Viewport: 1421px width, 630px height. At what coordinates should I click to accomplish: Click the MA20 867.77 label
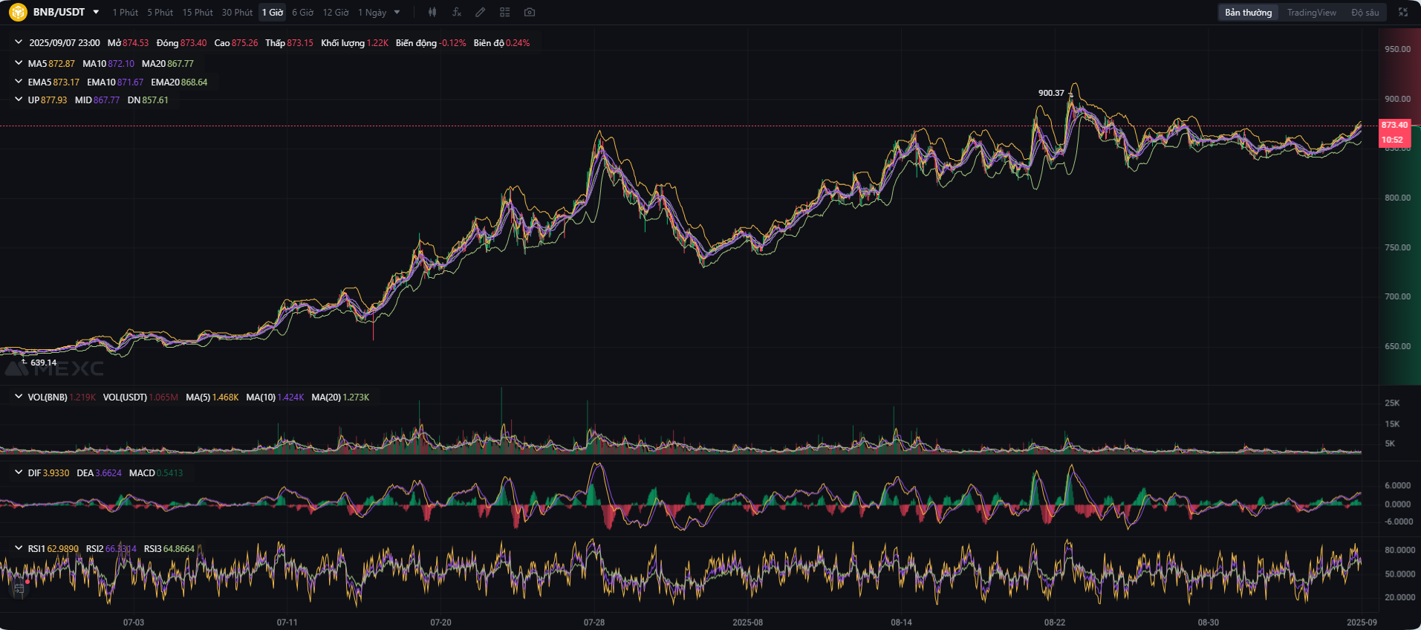[168, 64]
